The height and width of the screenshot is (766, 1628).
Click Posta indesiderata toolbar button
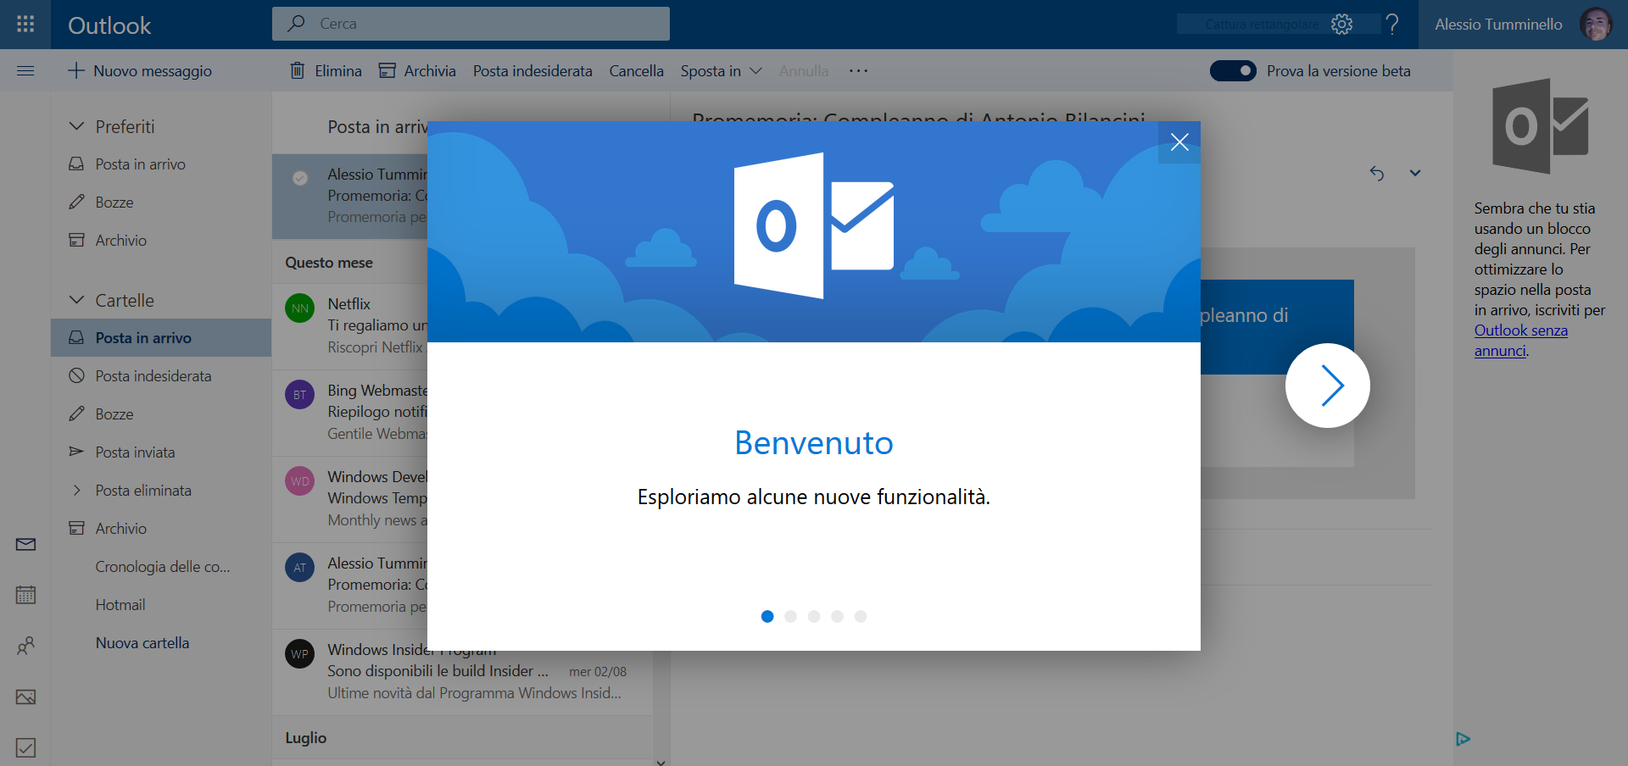[532, 70]
